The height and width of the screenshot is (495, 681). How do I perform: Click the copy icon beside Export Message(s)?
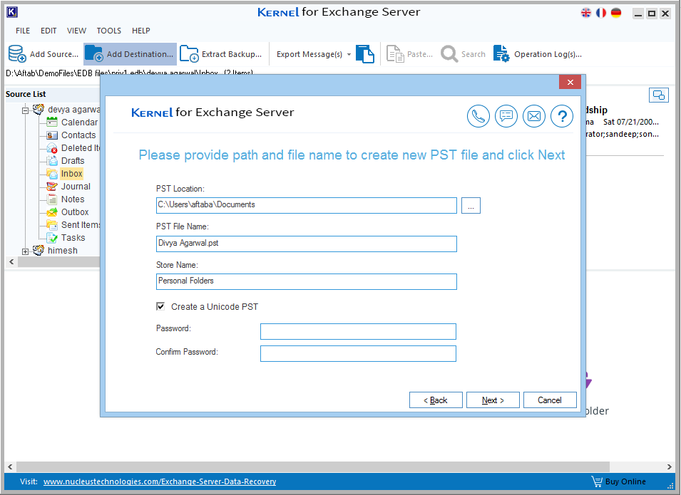365,54
